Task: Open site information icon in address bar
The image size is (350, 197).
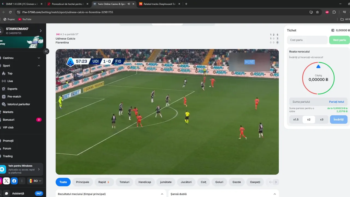Action: (x=19, y=12)
